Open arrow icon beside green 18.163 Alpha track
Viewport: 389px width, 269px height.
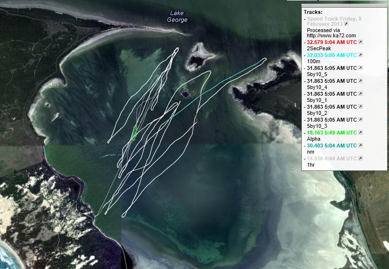click(x=360, y=133)
